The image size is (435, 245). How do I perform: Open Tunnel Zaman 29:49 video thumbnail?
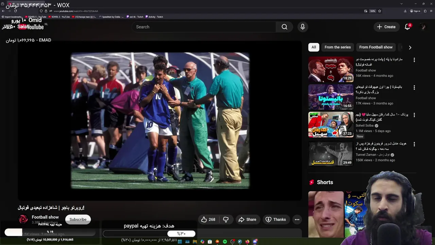331,153
